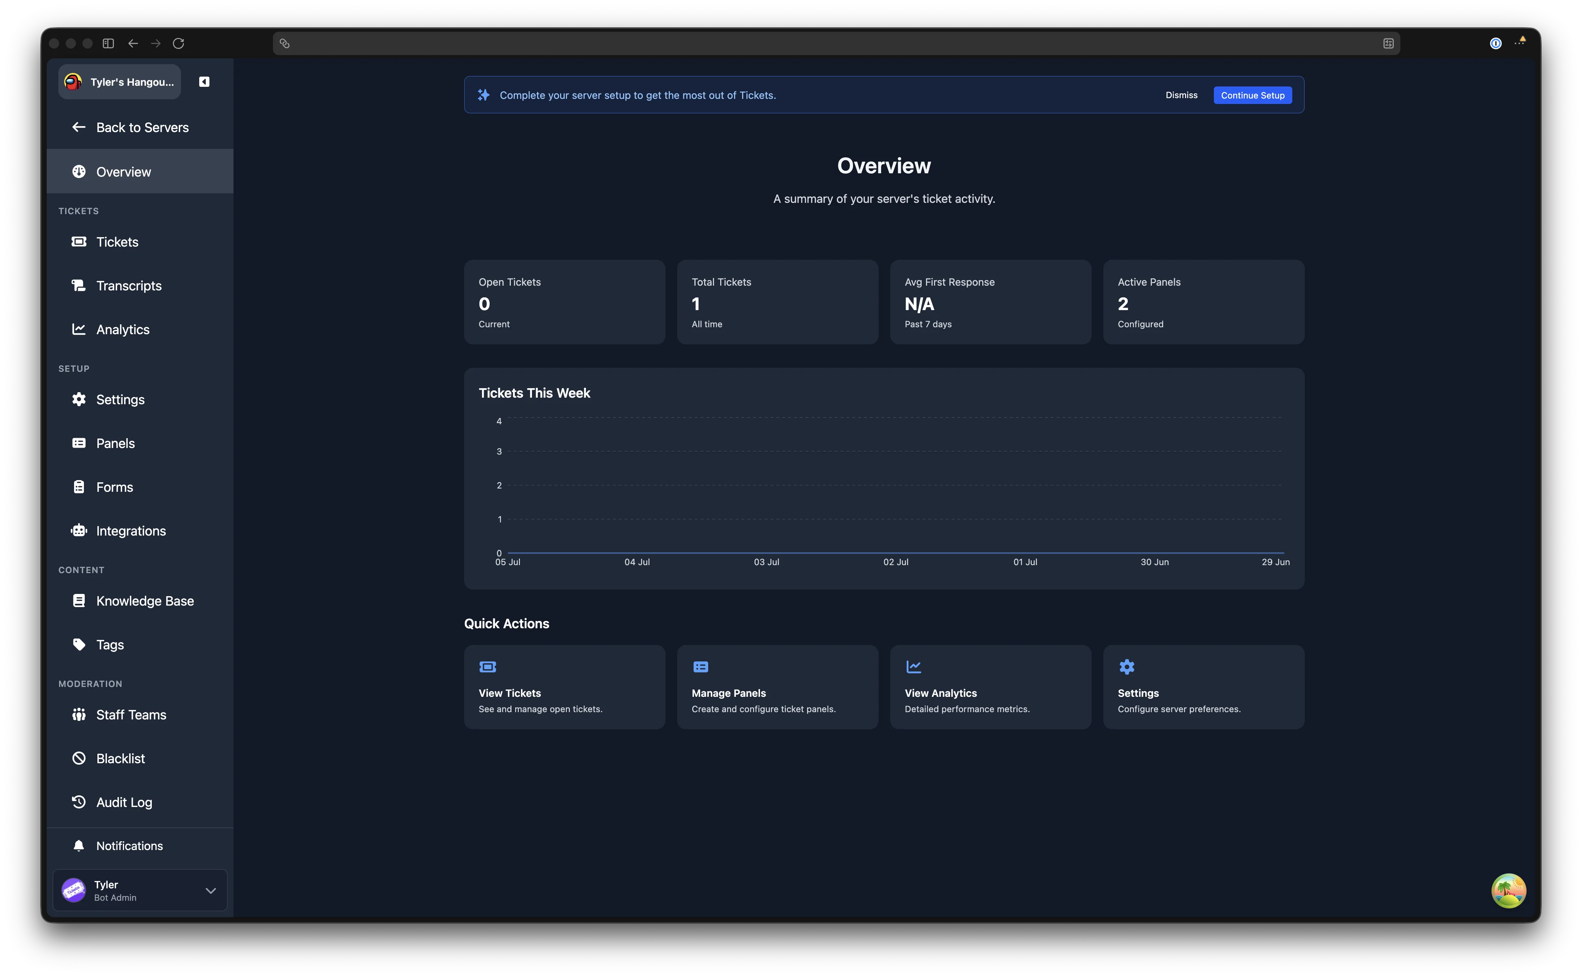Open the View Tickets quick action card
1582x977 pixels.
click(564, 687)
